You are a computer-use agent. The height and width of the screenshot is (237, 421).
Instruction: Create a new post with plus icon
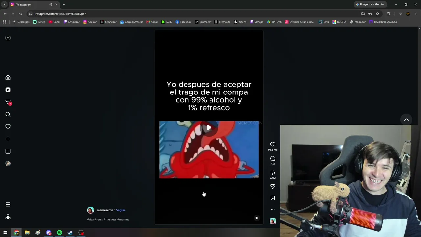coord(8,139)
